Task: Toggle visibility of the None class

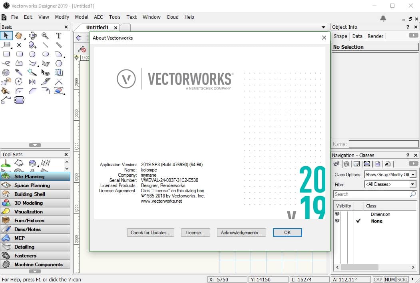Action: [337, 221]
